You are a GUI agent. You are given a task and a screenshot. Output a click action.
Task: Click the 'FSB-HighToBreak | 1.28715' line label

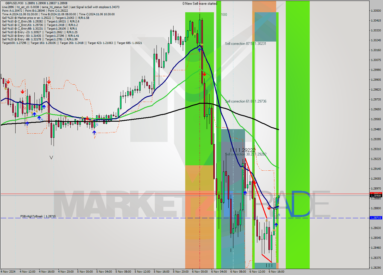pos(38,216)
